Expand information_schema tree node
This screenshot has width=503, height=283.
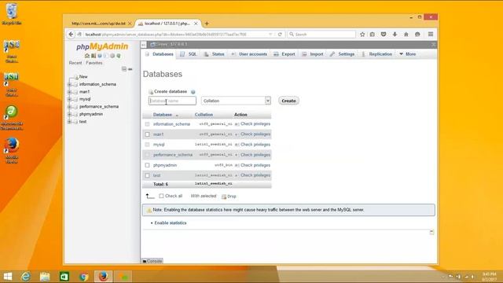[x=70, y=84]
